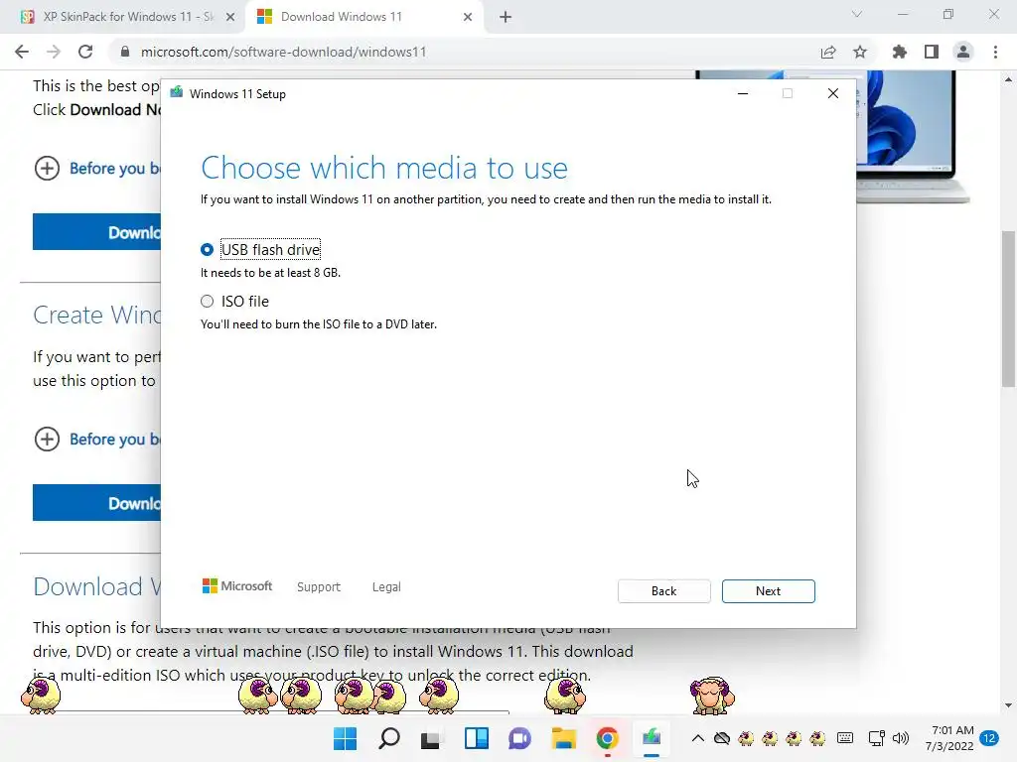This screenshot has width=1017, height=762.
Task: Open clock showing 7:01 AM
Action: (x=949, y=738)
